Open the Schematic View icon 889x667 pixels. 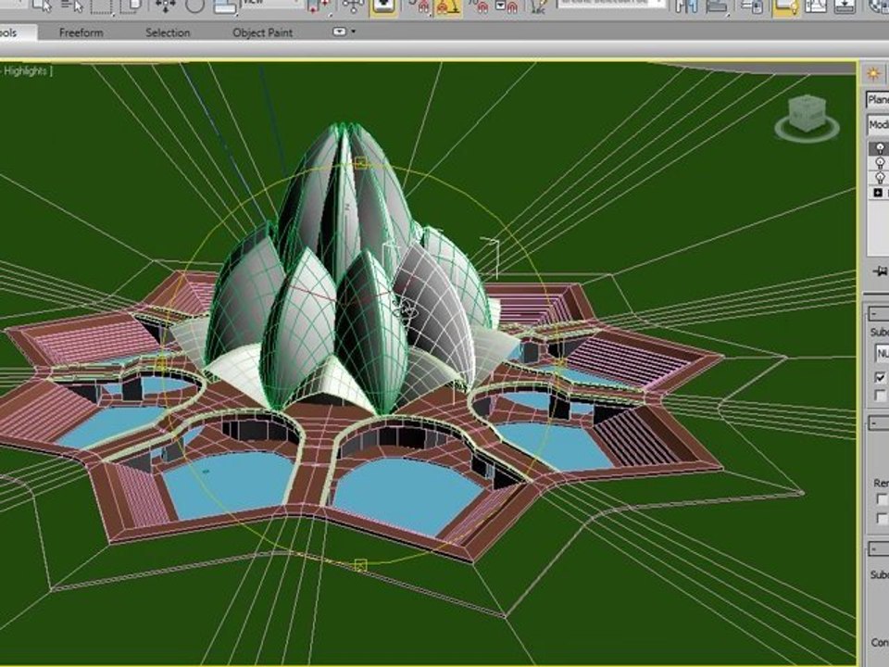click(x=845, y=6)
